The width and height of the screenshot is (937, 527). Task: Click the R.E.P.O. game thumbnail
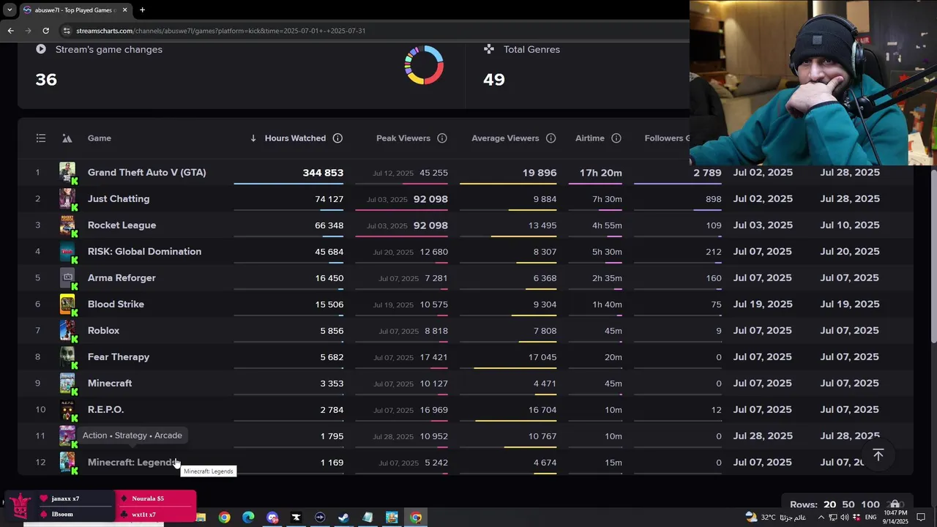click(x=67, y=410)
